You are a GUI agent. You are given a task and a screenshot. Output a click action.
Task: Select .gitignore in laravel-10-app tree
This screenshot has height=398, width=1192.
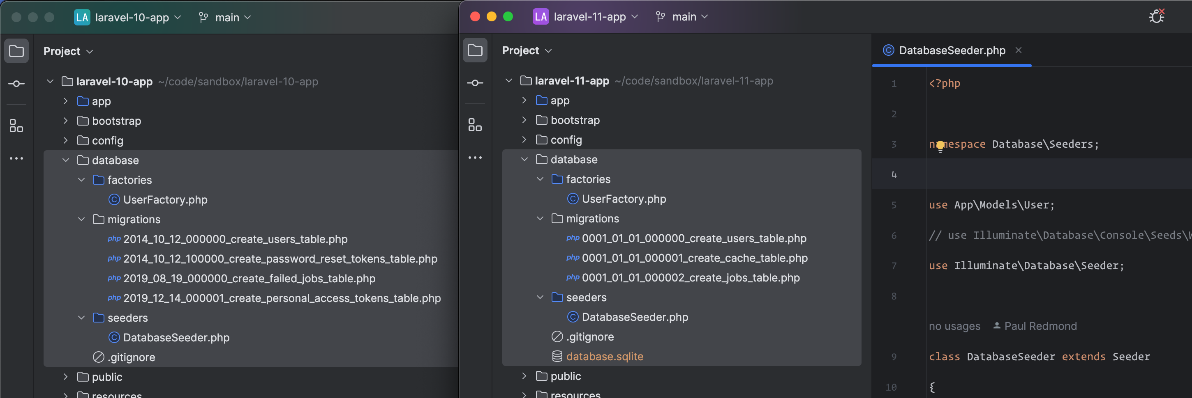[131, 357]
